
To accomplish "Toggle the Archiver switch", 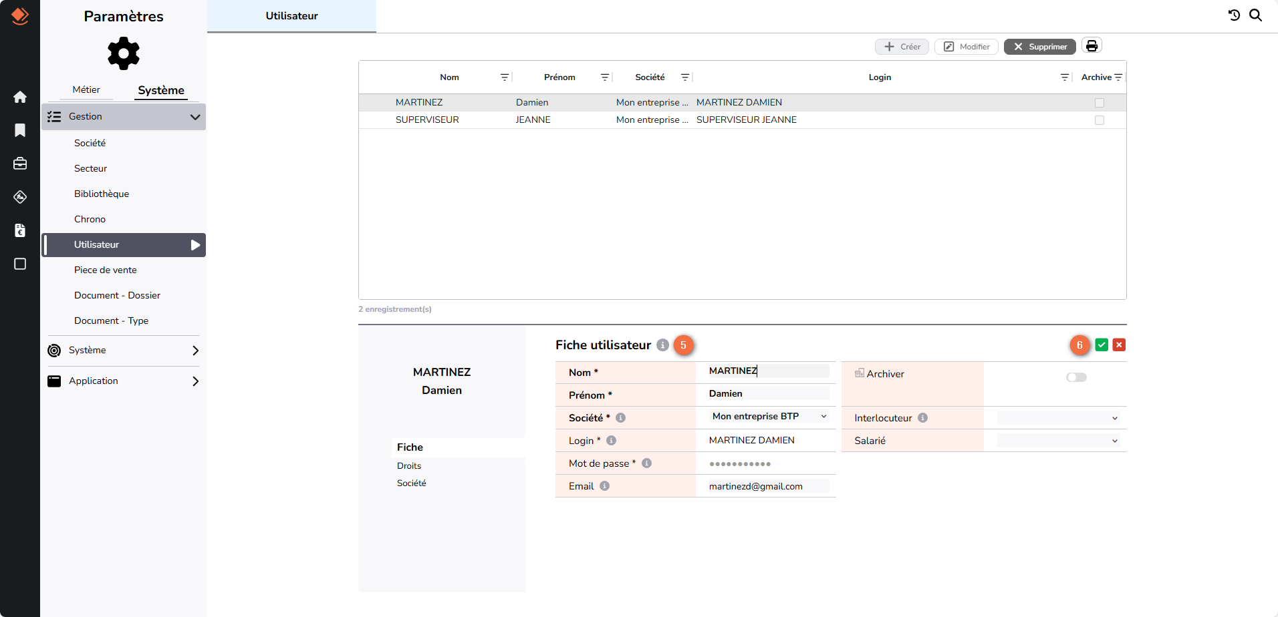I will coord(1076,377).
